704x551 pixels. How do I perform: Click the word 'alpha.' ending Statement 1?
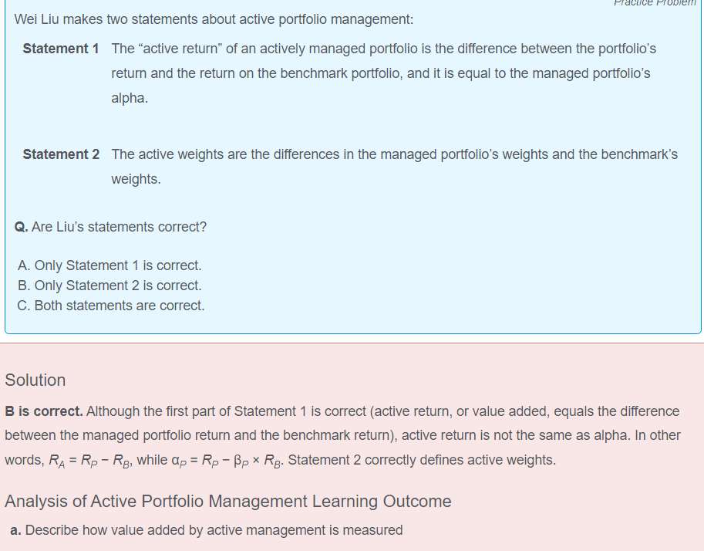pyautogui.click(x=130, y=98)
